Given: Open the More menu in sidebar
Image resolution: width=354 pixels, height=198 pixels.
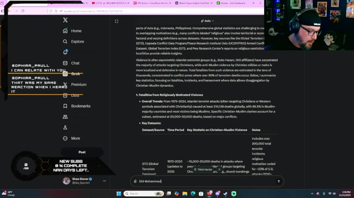Looking at the screenshot, I should (71, 138).
